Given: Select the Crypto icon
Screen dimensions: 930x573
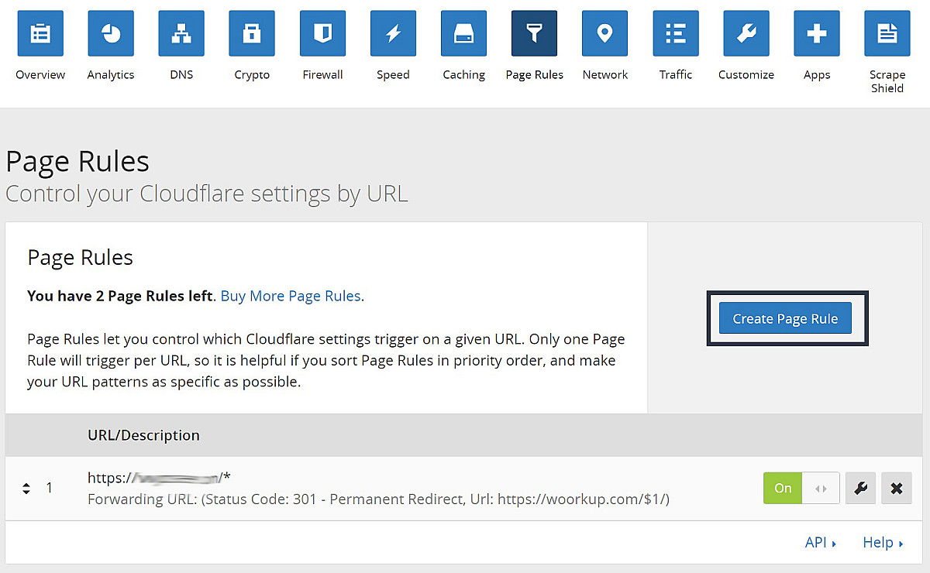Looking at the screenshot, I should tap(251, 33).
